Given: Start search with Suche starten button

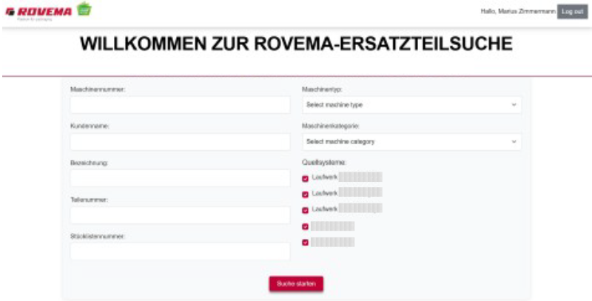Looking at the screenshot, I should [x=295, y=283].
